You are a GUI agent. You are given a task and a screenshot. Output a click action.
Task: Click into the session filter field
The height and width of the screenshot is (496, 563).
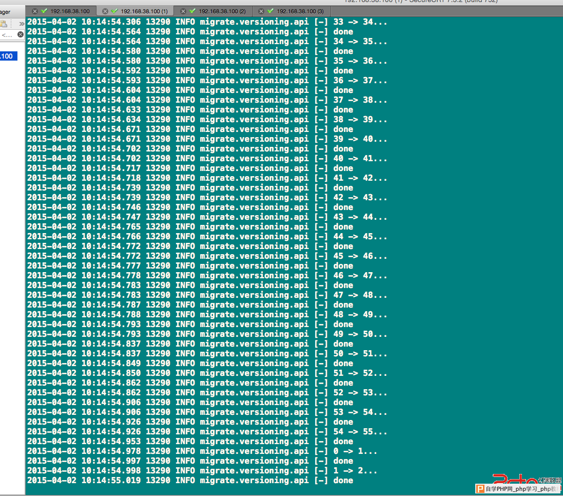pyautogui.click(x=9, y=35)
